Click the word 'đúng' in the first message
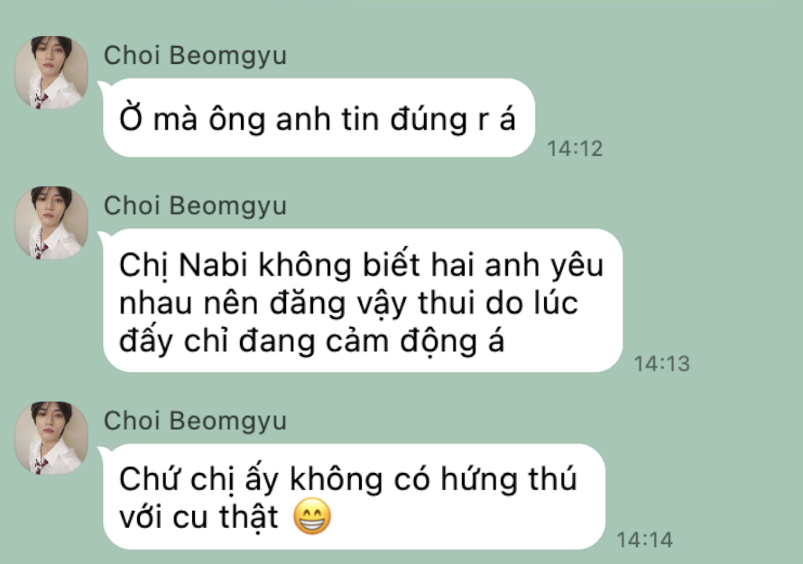The width and height of the screenshot is (803, 564). (429, 119)
